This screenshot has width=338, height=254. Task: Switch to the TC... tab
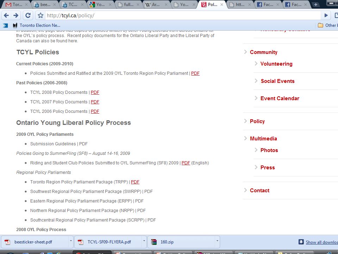pos(70,5)
